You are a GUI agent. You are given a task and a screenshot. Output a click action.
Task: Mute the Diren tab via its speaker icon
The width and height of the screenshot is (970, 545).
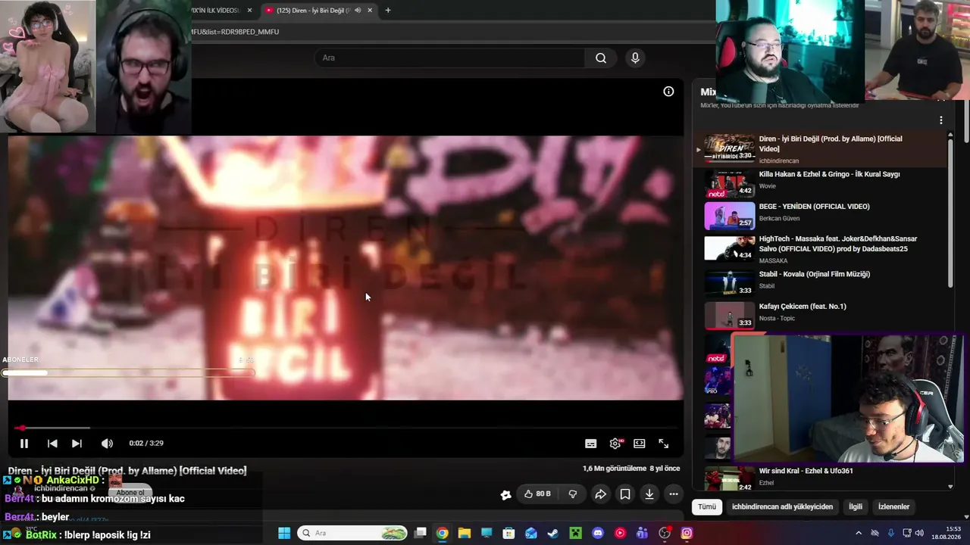(x=358, y=11)
